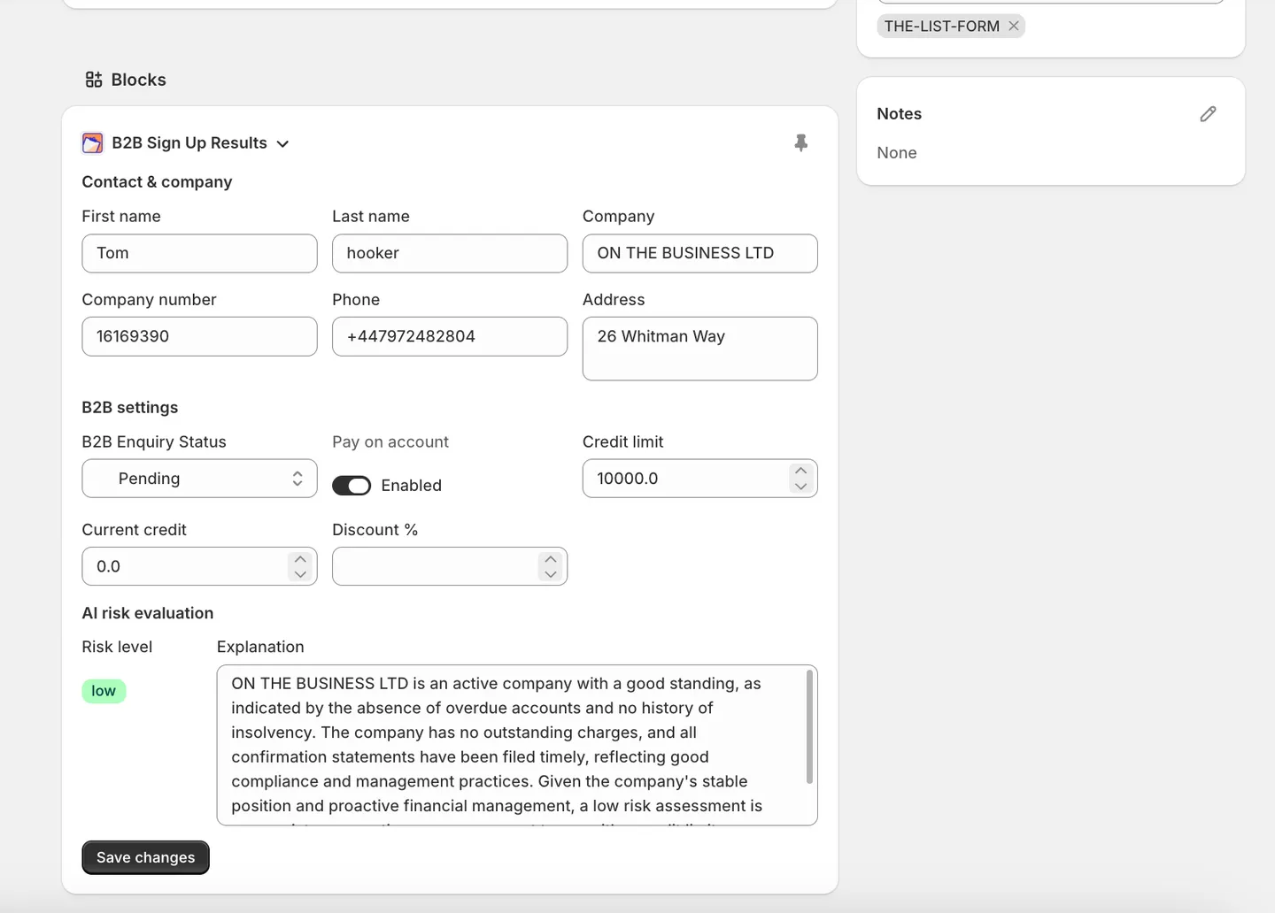Decrease the Current credit value
Image resolution: width=1275 pixels, height=913 pixels.
300,574
